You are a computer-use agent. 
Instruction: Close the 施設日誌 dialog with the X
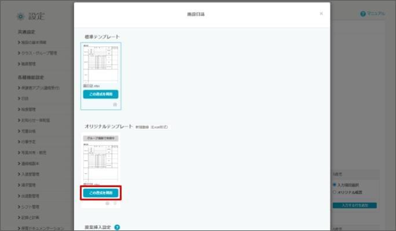click(x=321, y=13)
